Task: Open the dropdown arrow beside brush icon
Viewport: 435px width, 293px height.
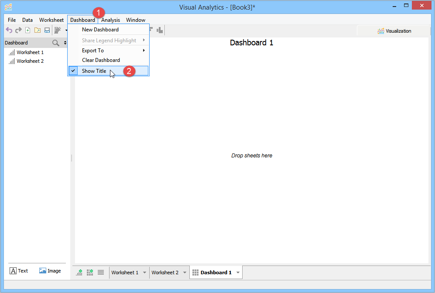Action: click(x=66, y=30)
